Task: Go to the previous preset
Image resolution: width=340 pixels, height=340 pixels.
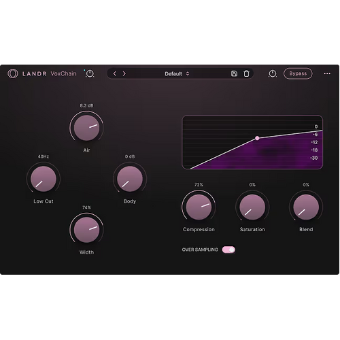Action: 115,73
